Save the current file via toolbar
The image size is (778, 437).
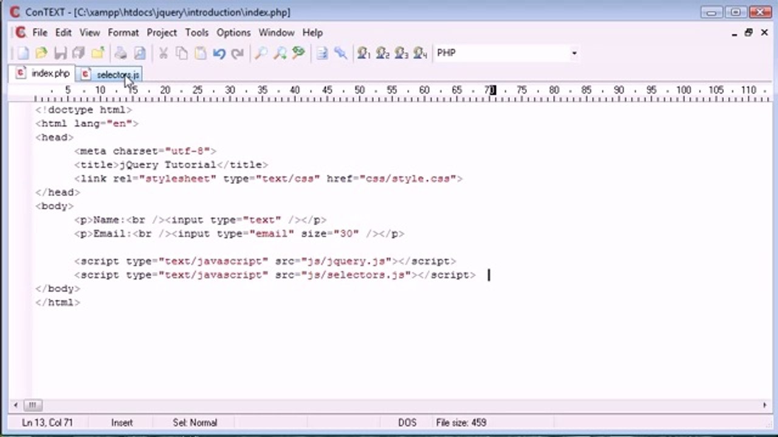pyautogui.click(x=60, y=53)
